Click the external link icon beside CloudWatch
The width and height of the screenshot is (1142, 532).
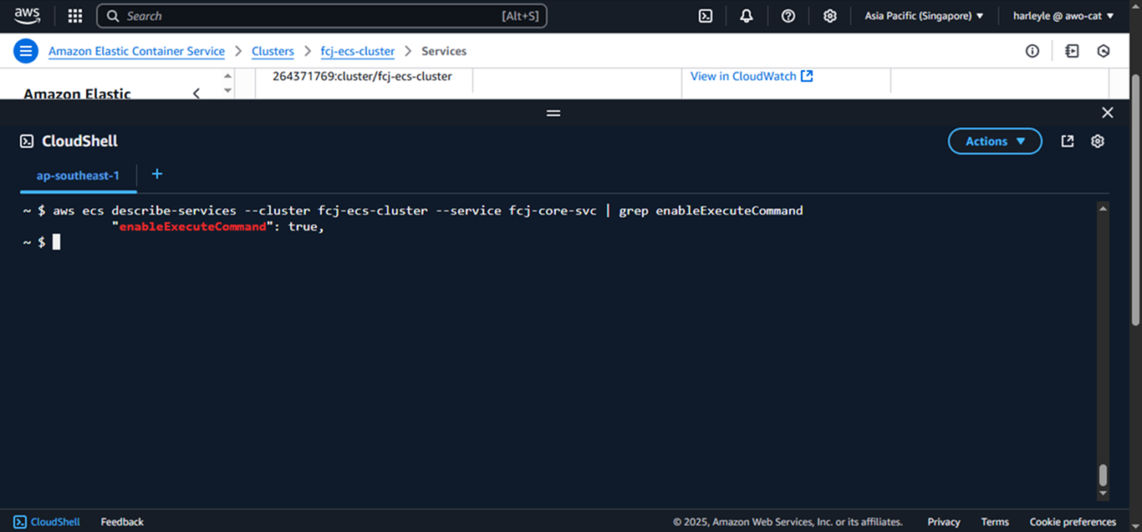click(807, 76)
